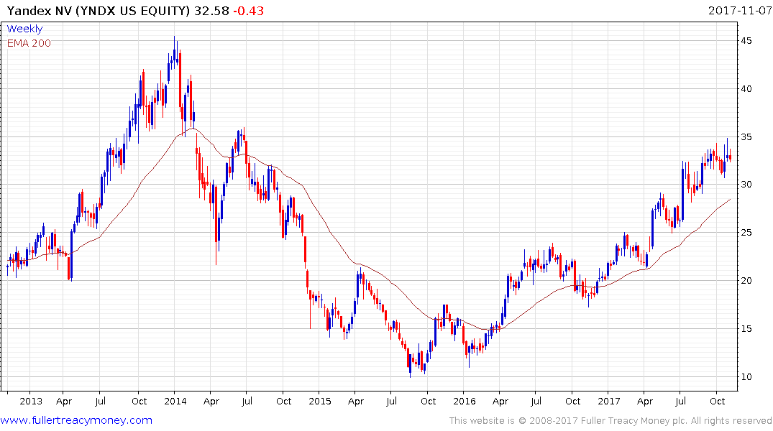Click the 25 price axis label
The height and width of the screenshot is (431, 773).
[746, 233]
